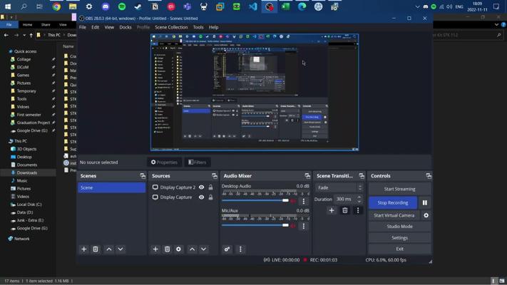Mute the Mic/Aux audio

click(x=293, y=225)
